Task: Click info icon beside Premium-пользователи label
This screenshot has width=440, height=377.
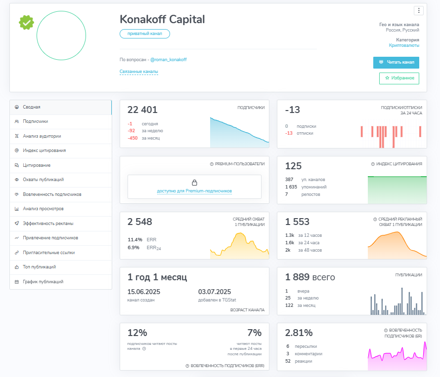Action: tap(212, 164)
